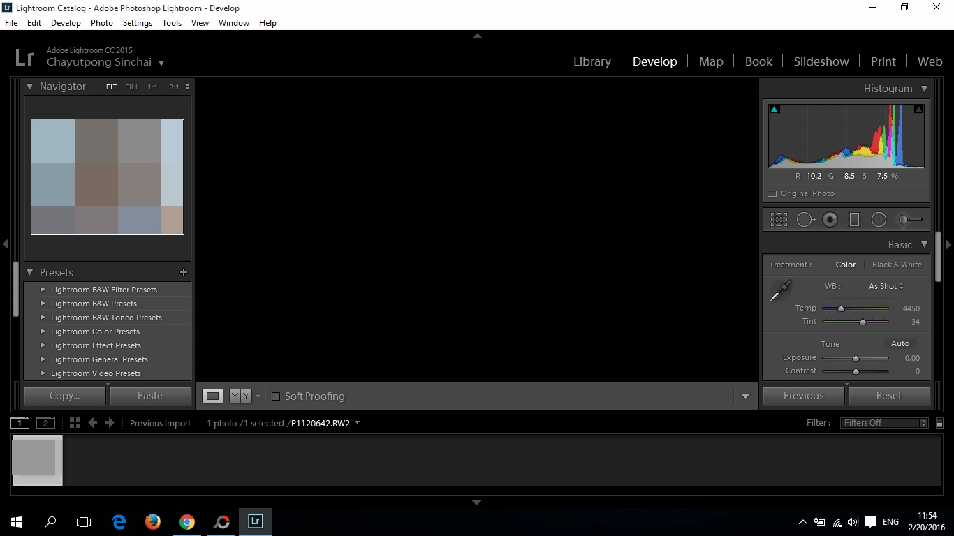Hide the filmstrip with bottom arrow

[x=477, y=502]
